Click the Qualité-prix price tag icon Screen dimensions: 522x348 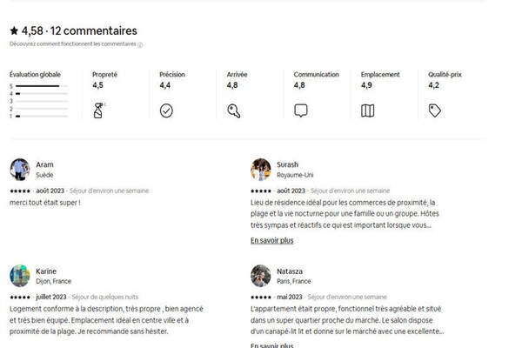coord(435,110)
